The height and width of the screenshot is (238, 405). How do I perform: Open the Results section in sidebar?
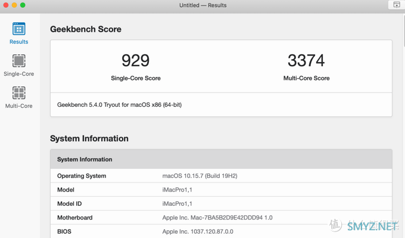coord(18,33)
